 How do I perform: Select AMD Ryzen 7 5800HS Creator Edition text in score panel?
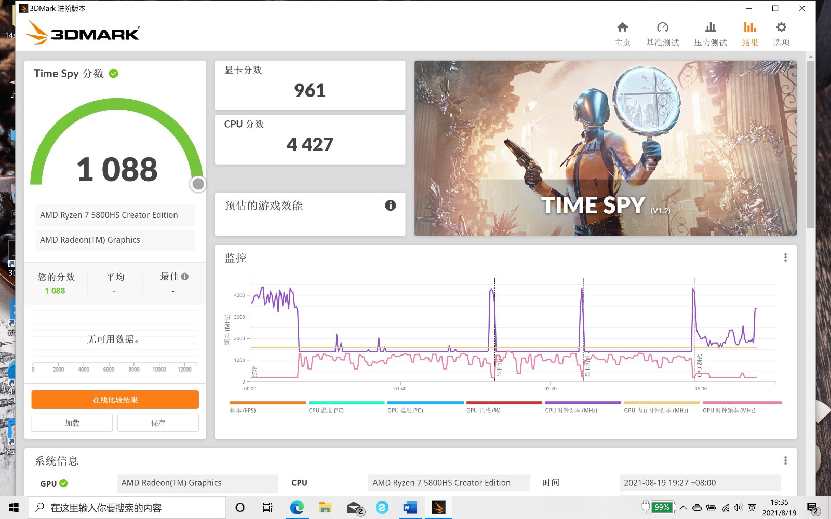(x=109, y=215)
